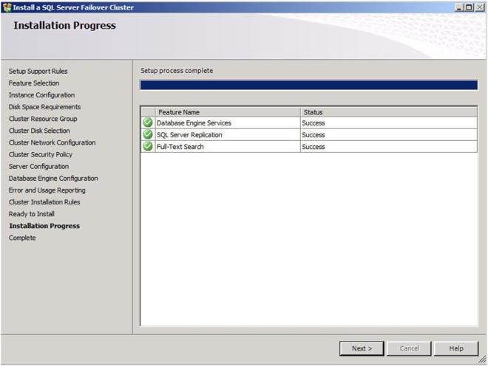Click the SQL Server Replication success checkmark icon
This screenshot has height=366, width=488.
[x=148, y=135]
